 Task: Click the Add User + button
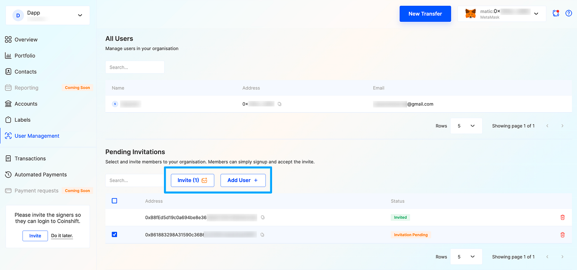point(243,180)
